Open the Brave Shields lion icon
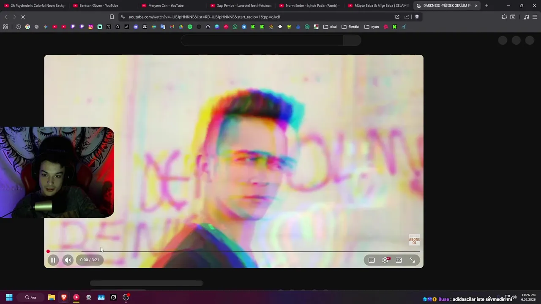 coord(417,17)
